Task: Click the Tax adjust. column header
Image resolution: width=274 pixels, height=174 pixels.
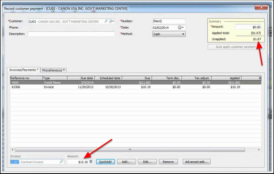Action: pos(197,78)
